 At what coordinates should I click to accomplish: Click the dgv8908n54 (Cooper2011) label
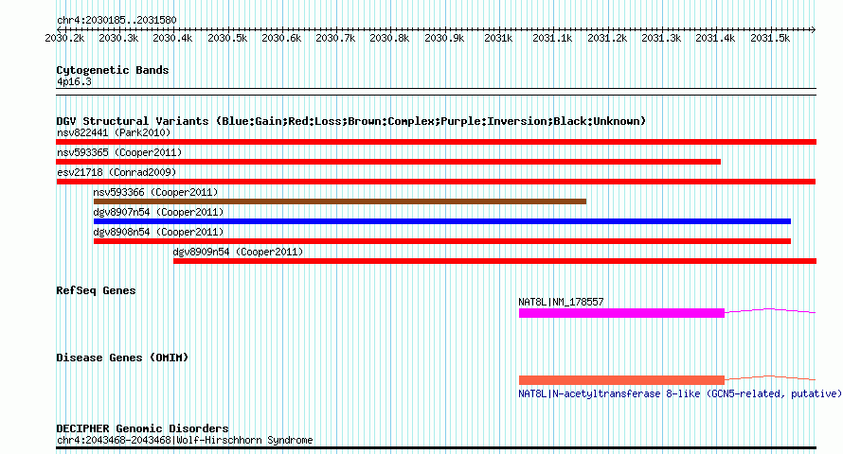pyautogui.click(x=158, y=232)
